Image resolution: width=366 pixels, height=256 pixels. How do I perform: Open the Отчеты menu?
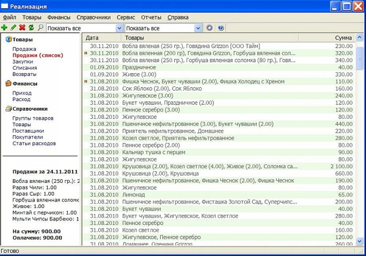pos(151,17)
